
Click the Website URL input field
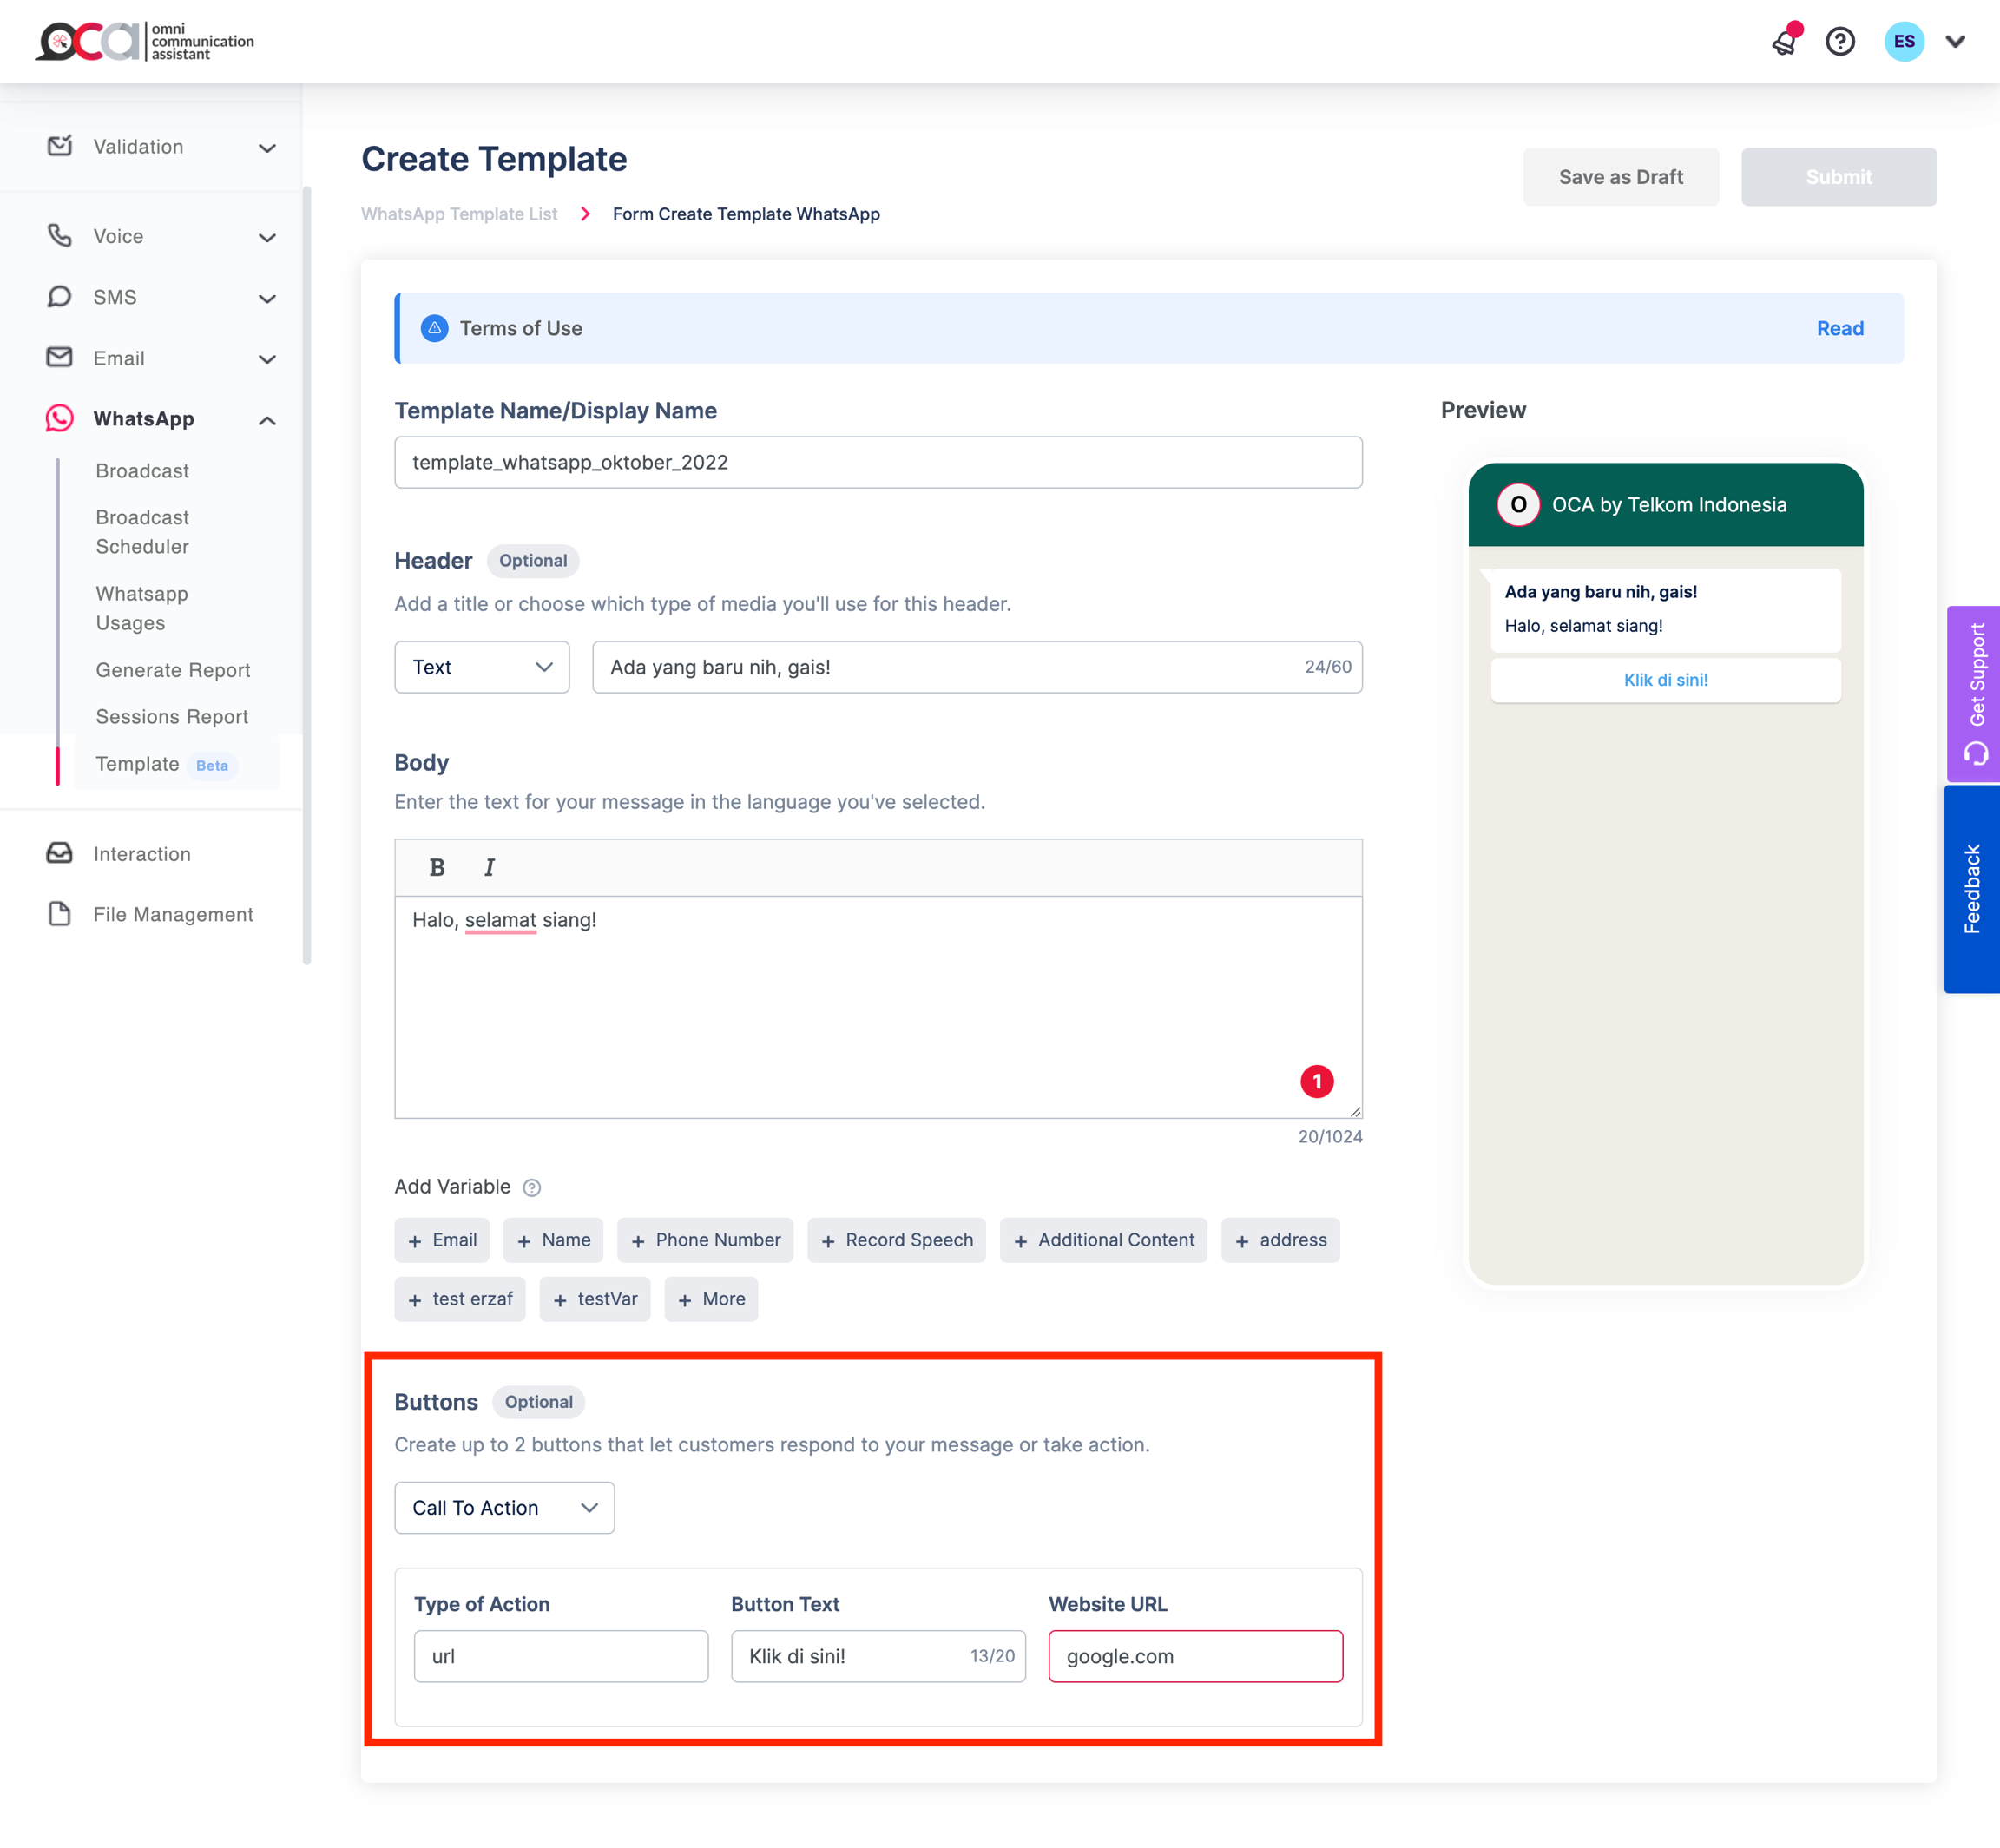pyautogui.click(x=1195, y=1656)
